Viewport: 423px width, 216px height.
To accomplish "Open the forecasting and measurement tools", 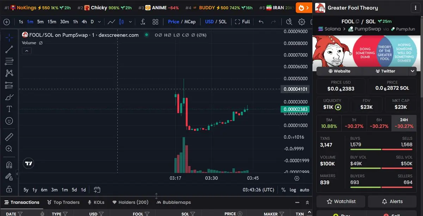I will point(9,85).
